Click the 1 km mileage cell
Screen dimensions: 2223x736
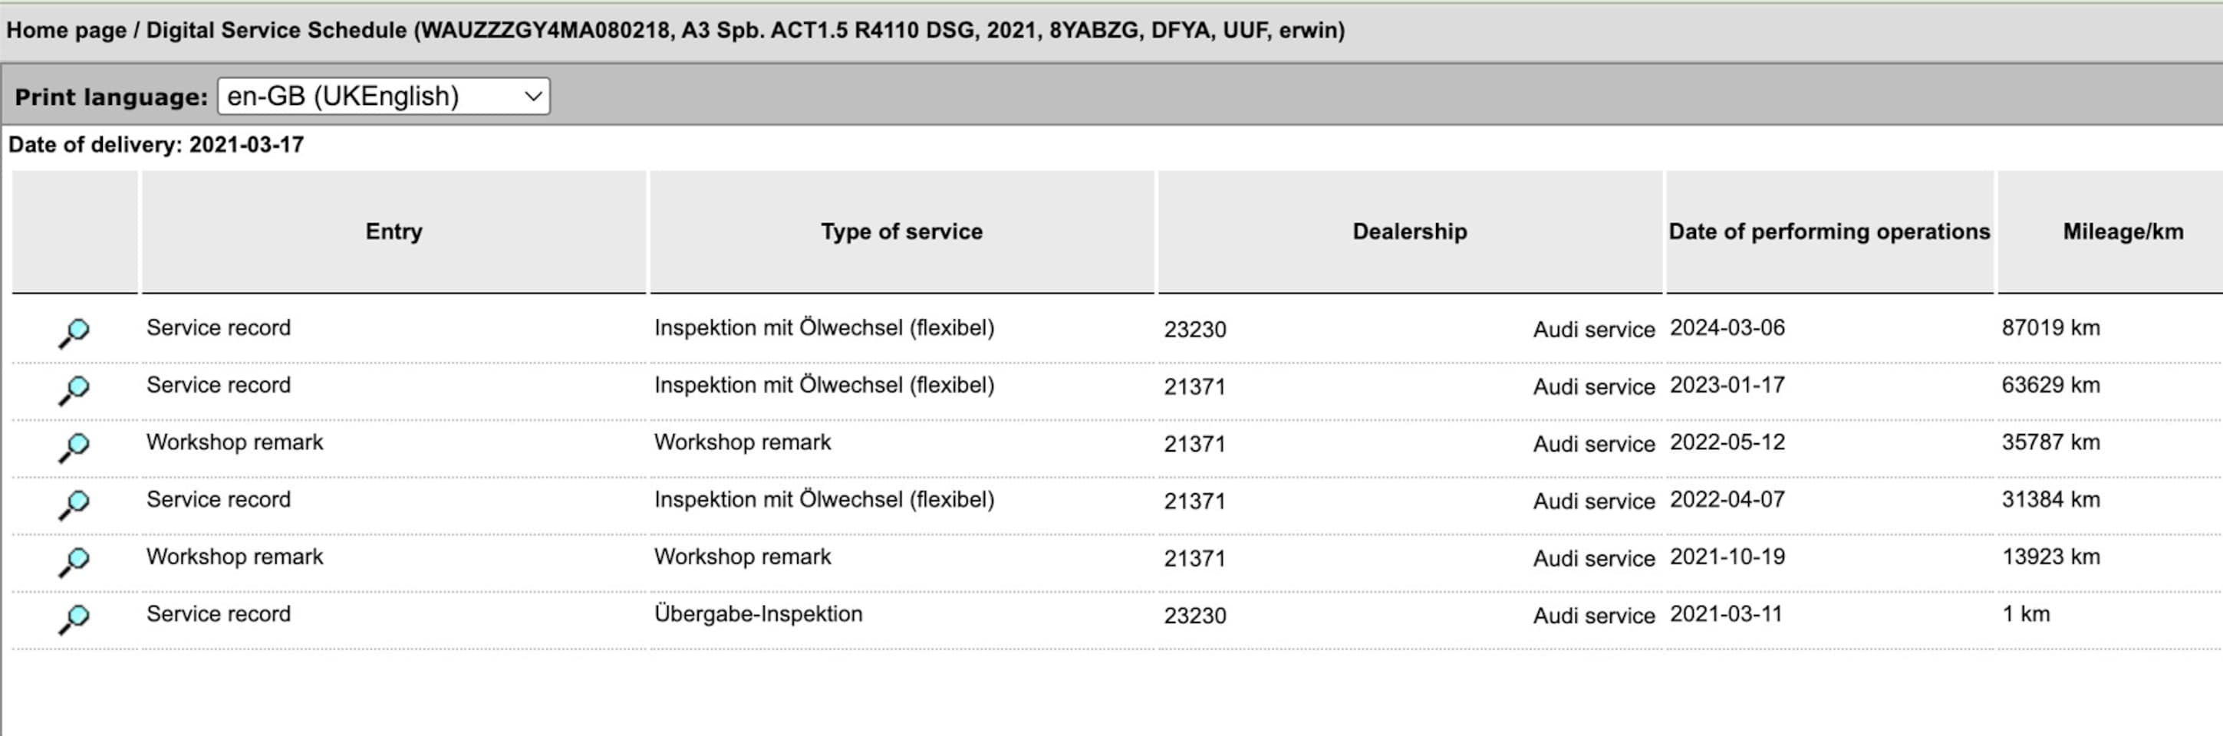2025,613
